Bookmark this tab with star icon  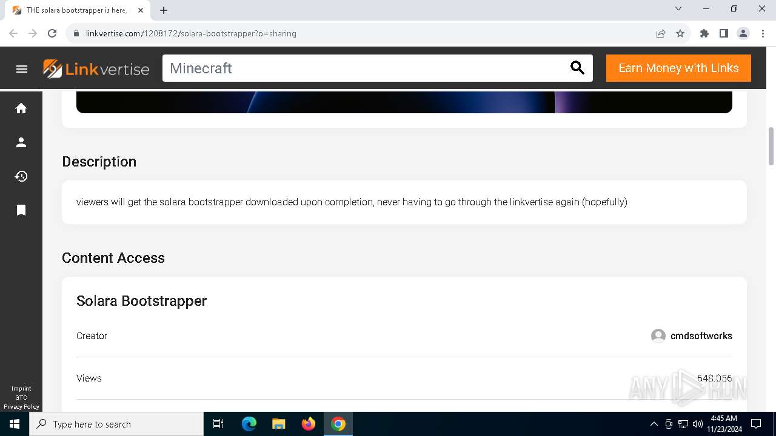tap(680, 33)
